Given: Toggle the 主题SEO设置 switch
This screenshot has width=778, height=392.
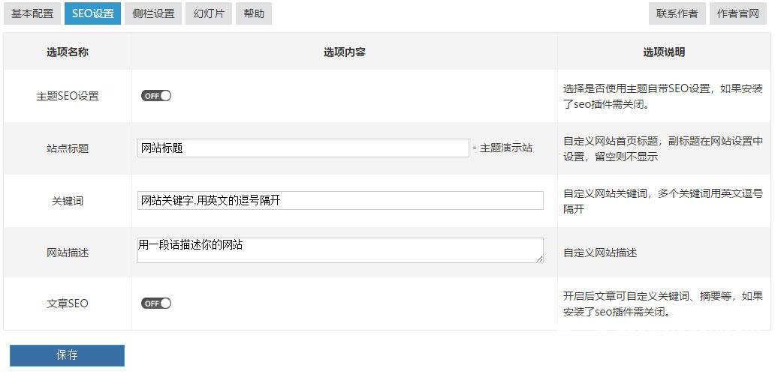Looking at the screenshot, I should pos(156,96).
